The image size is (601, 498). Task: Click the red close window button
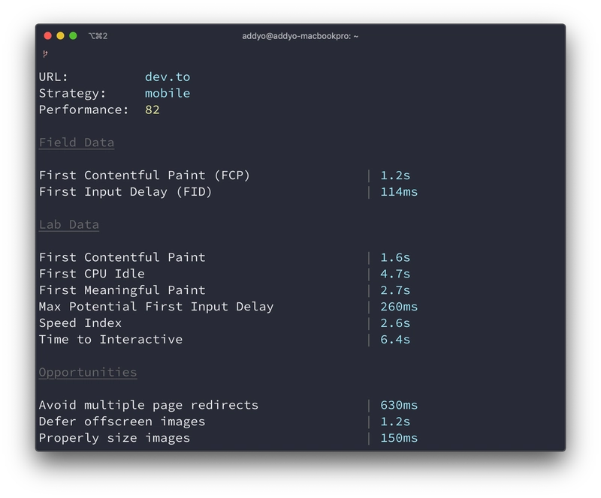point(48,35)
